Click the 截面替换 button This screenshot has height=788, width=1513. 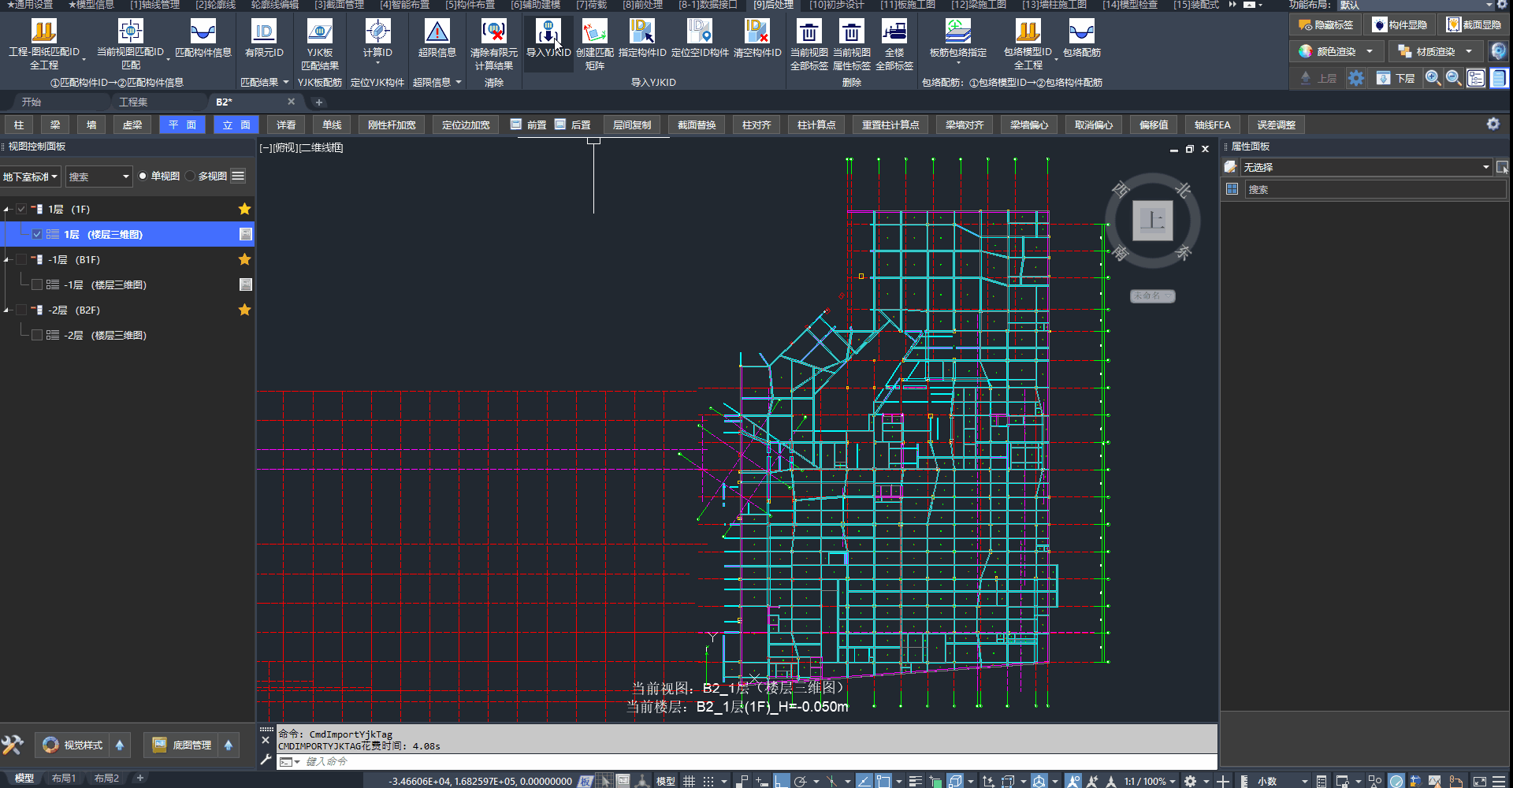pyautogui.click(x=697, y=125)
